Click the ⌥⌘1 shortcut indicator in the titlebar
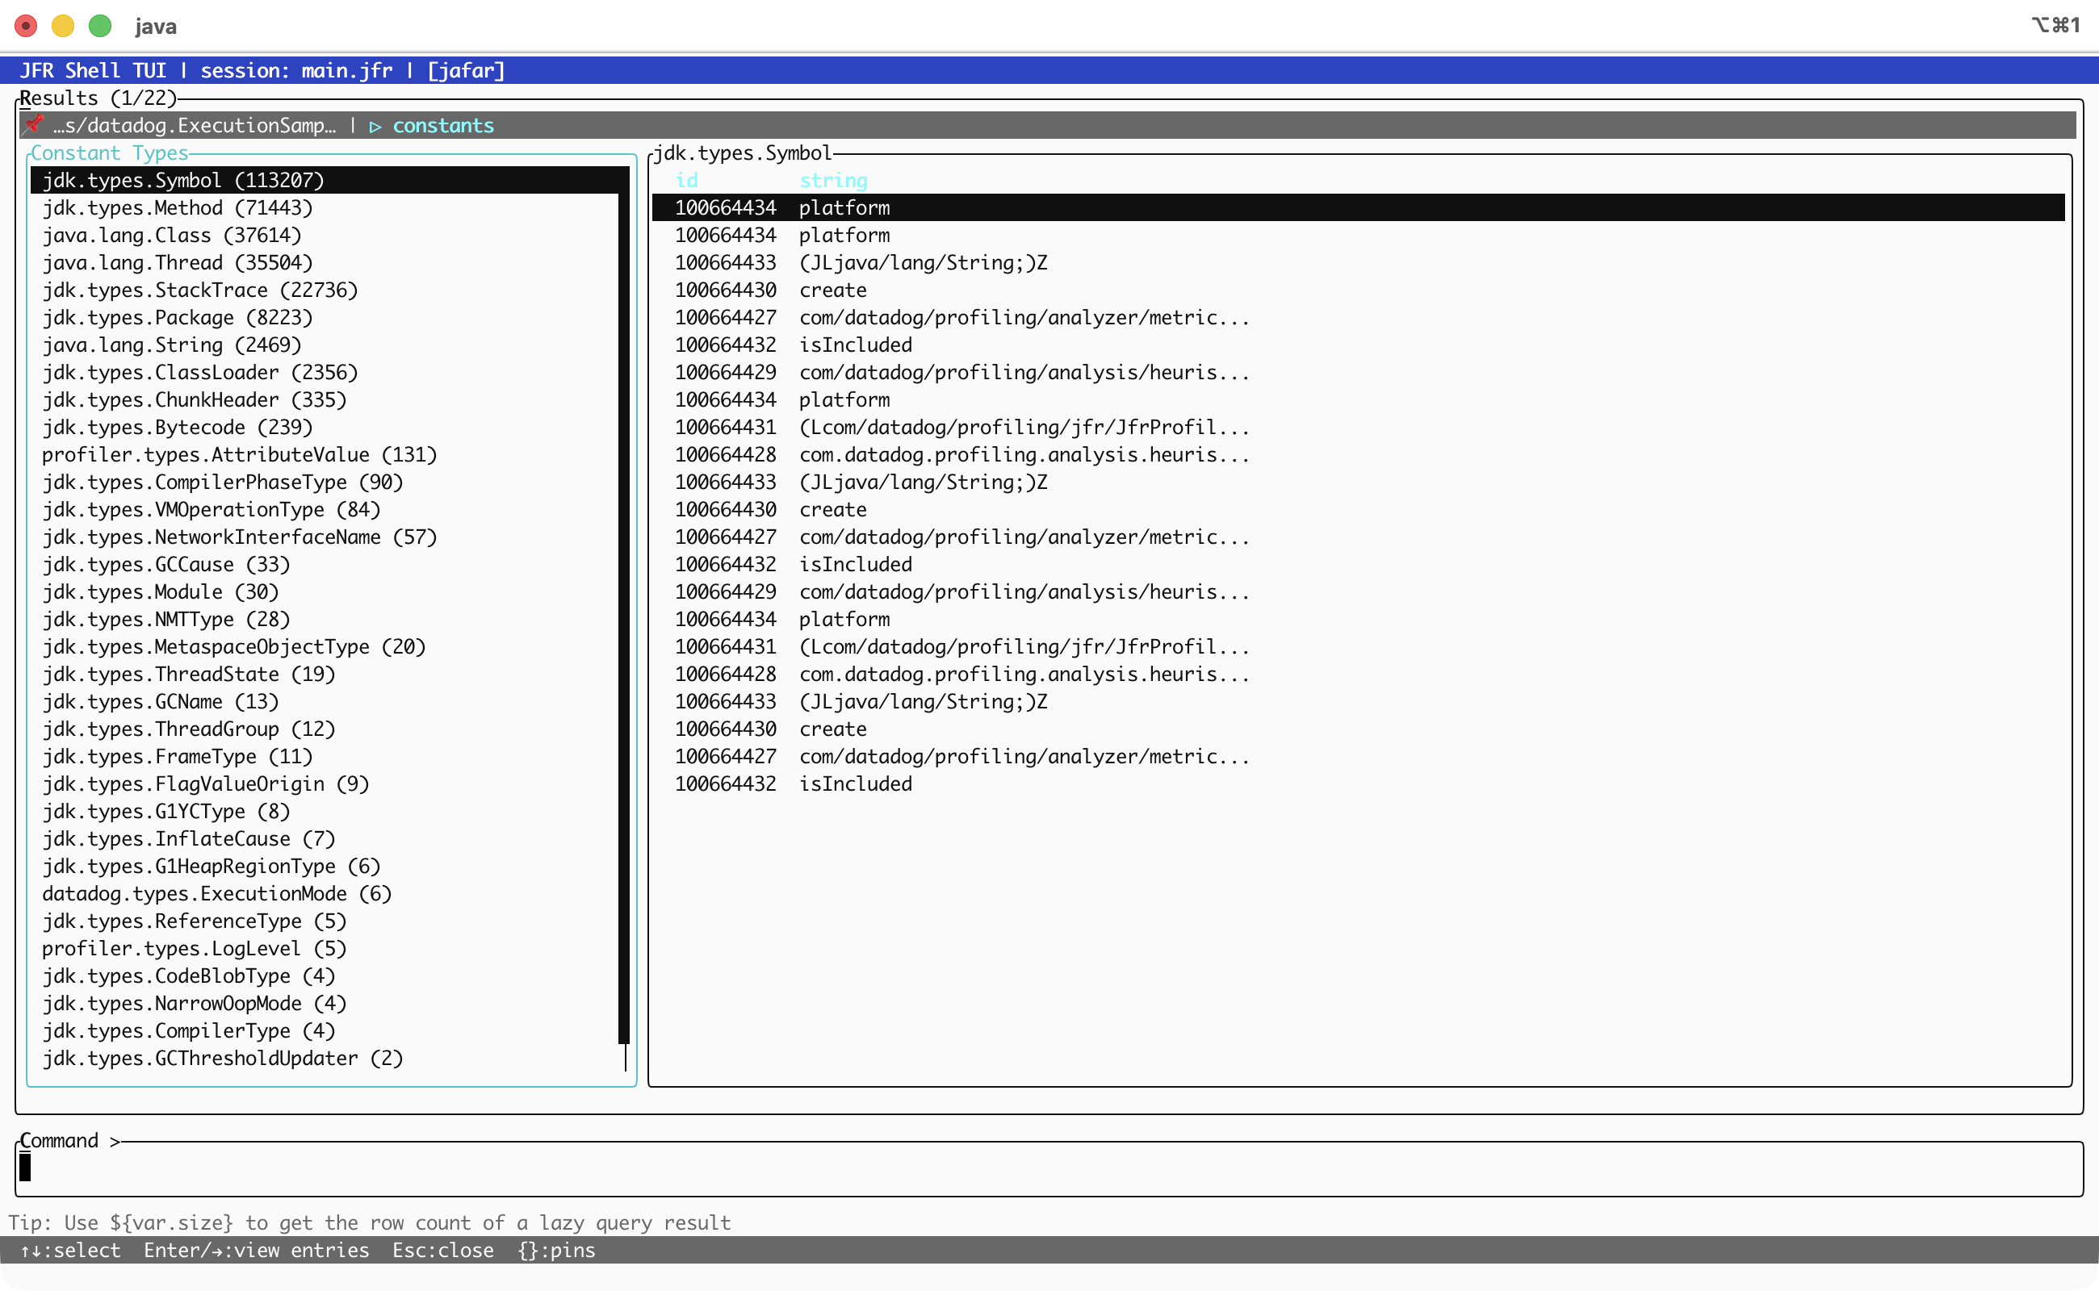 [2058, 26]
